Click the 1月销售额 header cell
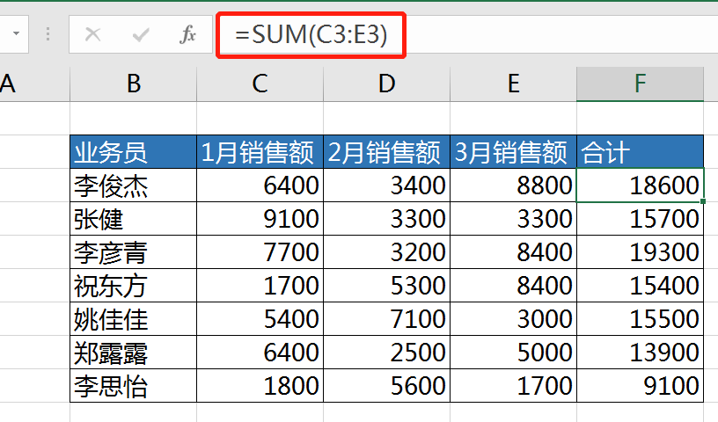Screen dimensions: 718x422 [260, 151]
